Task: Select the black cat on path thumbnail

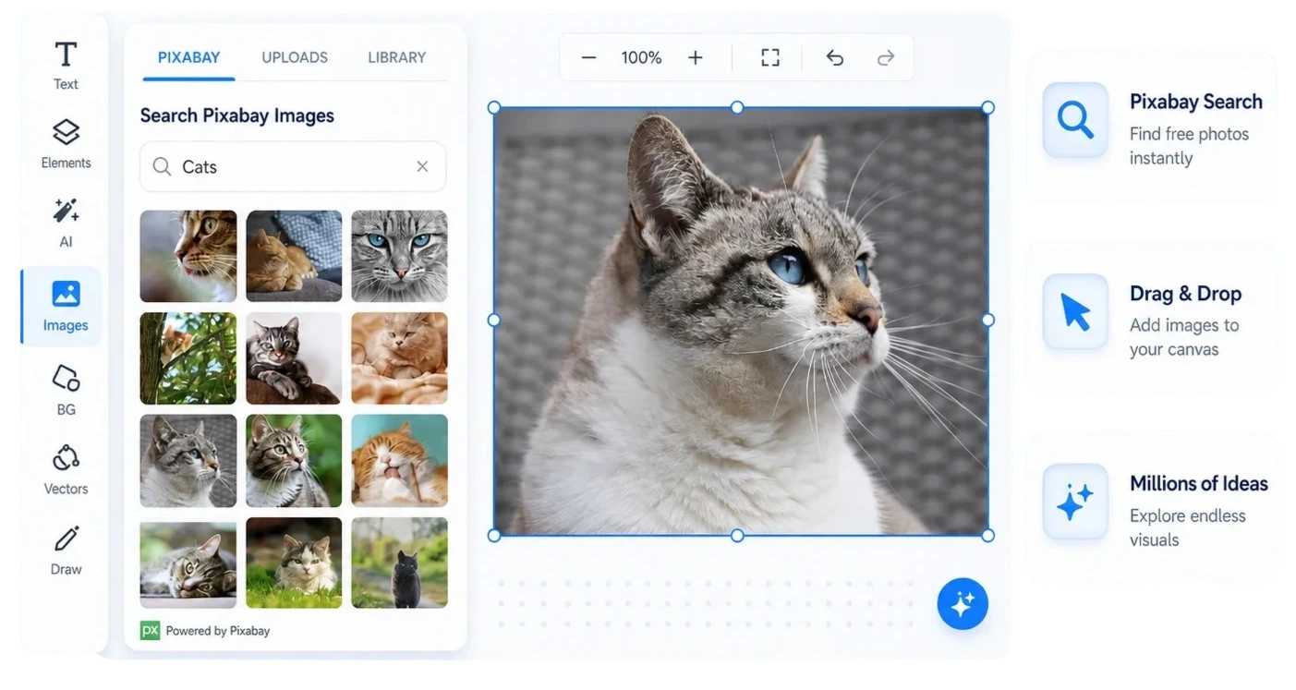Action: point(399,563)
